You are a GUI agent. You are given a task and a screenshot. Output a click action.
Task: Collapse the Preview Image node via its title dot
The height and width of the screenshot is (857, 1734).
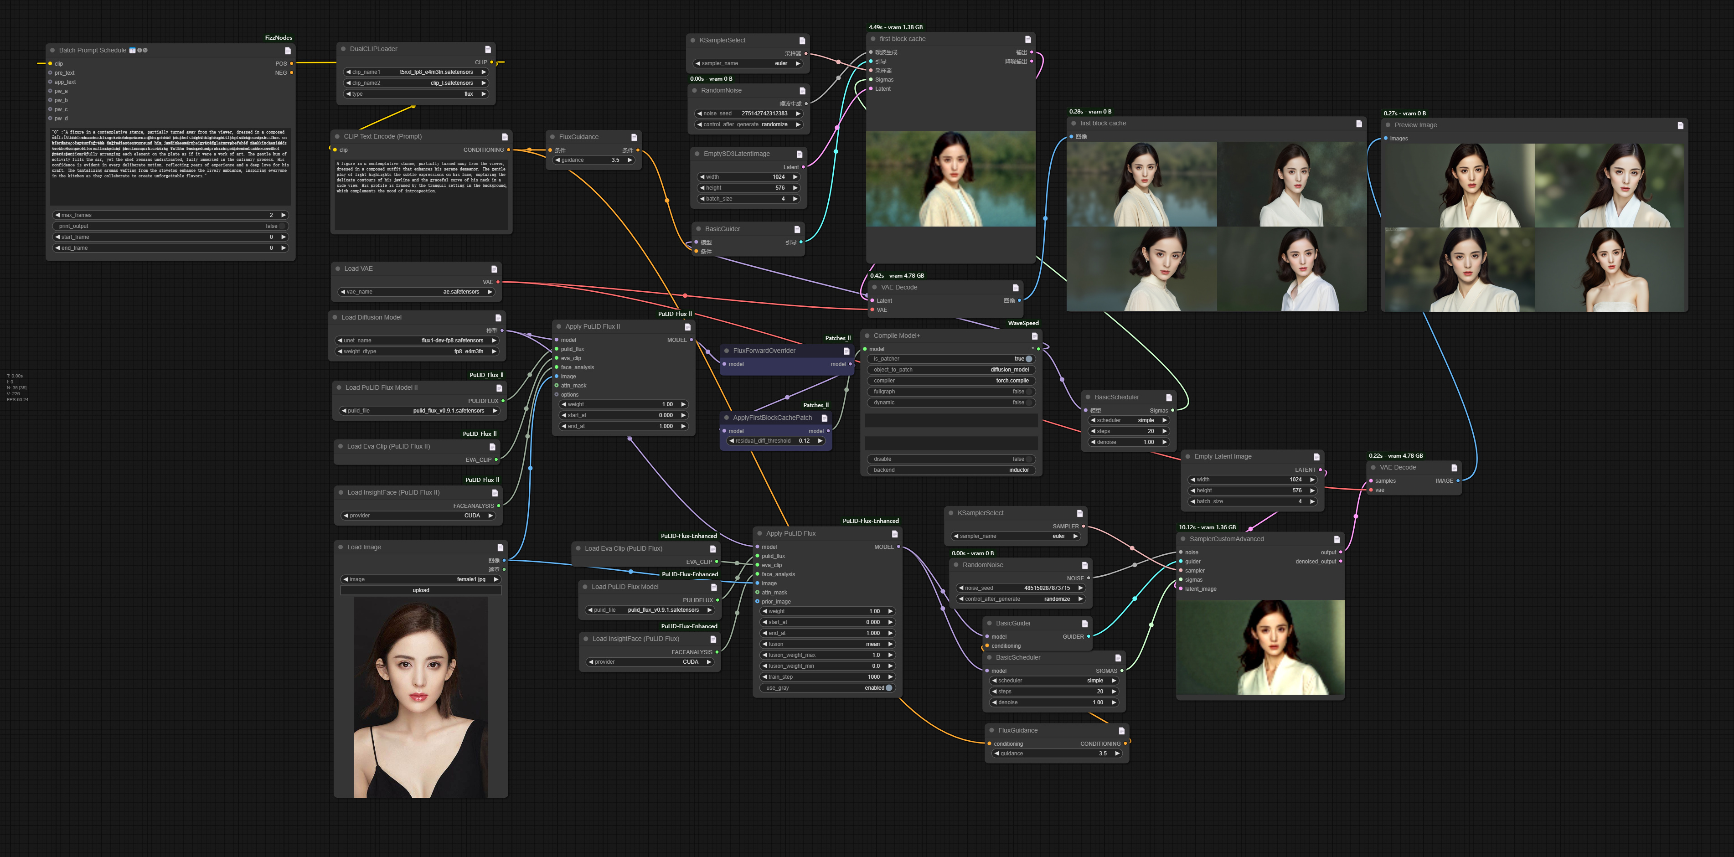click(x=1388, y=125)
